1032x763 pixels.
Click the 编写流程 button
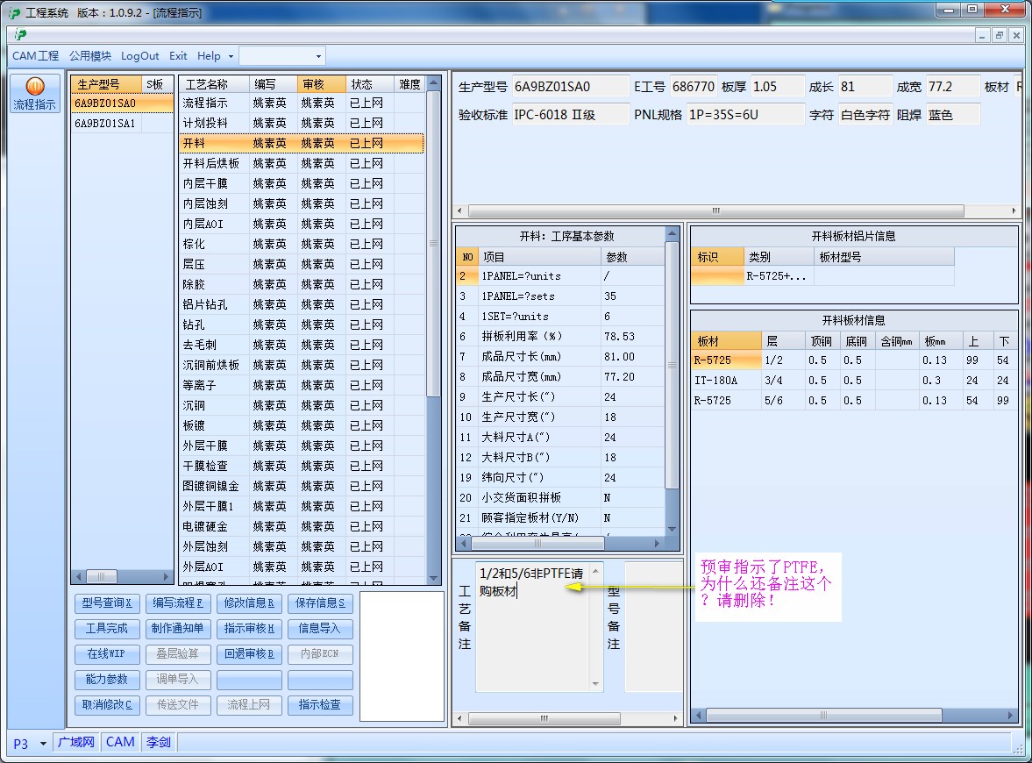(x=178, y=603)
